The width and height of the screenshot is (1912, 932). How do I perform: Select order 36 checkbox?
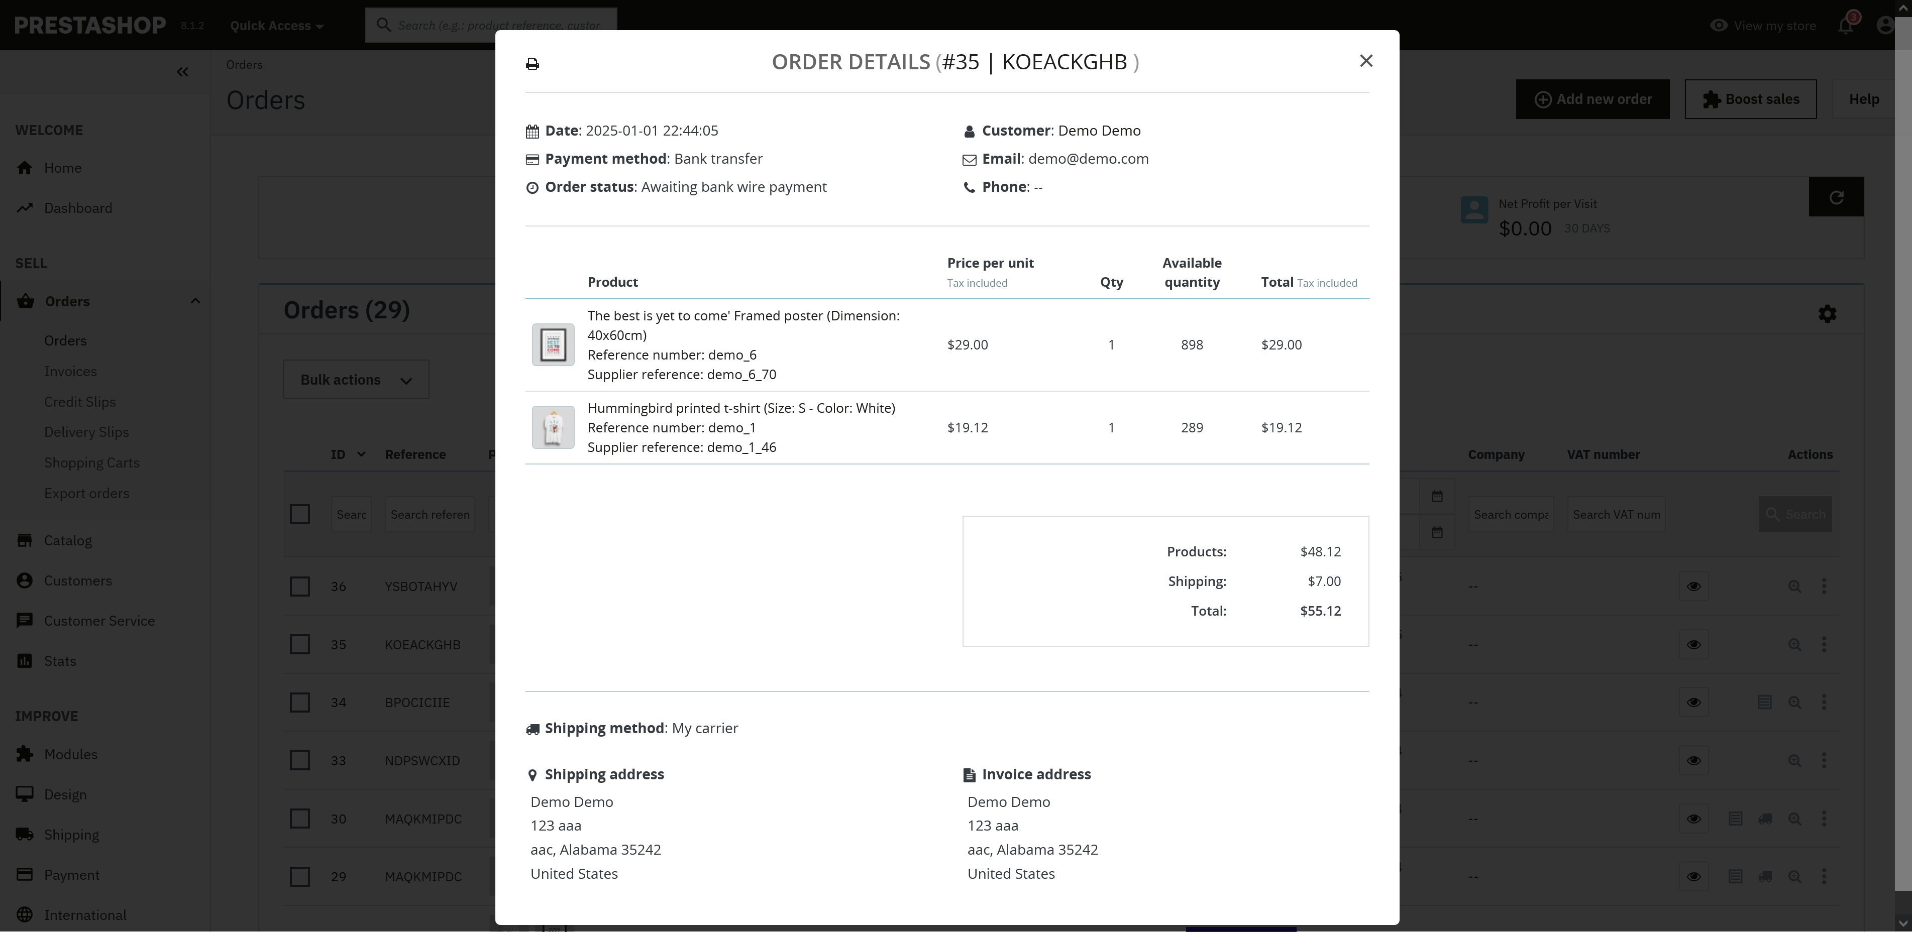tap(300, 586)
